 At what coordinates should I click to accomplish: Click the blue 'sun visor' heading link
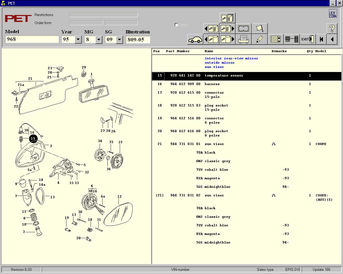[x=214, y=67]
